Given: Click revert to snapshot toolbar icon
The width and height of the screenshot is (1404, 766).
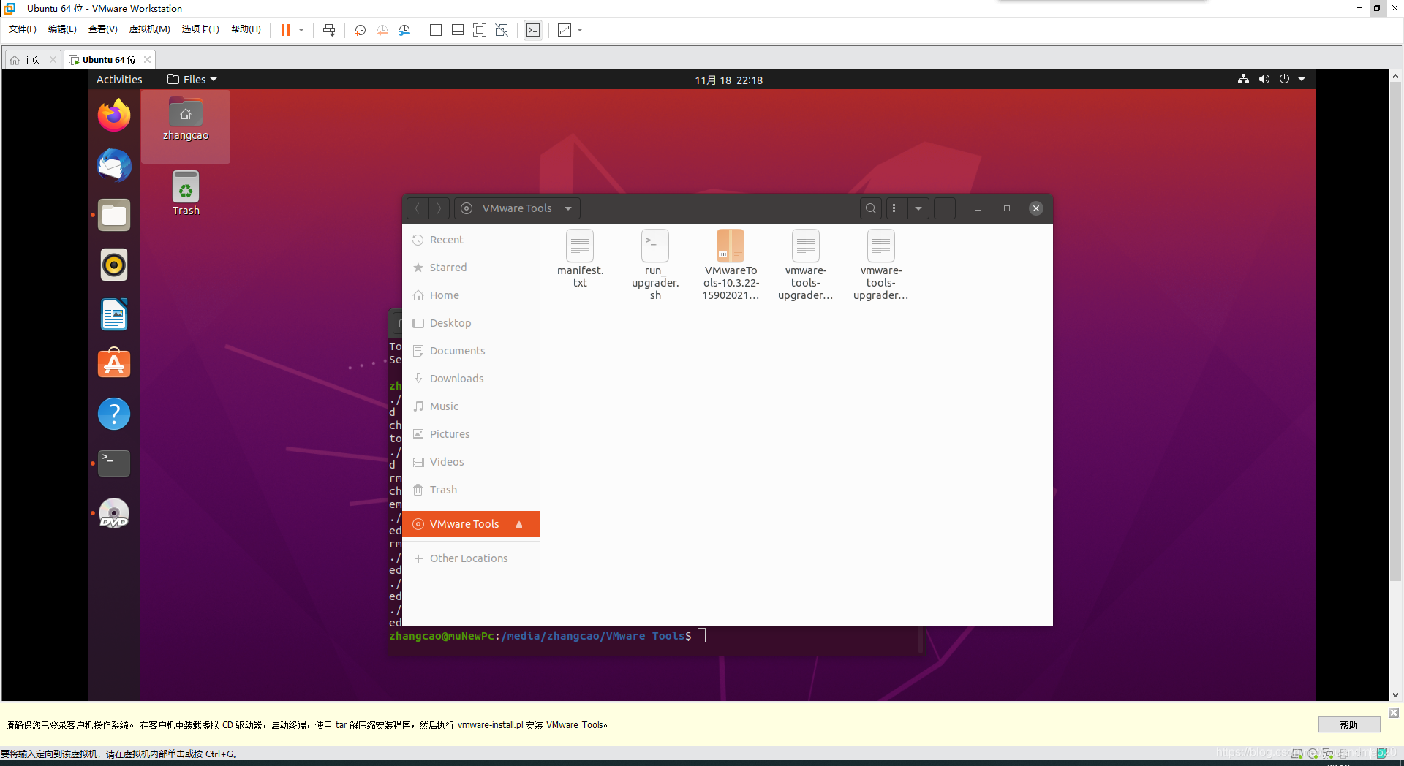Looking at the screenshot, I should (x=382, y=30).
